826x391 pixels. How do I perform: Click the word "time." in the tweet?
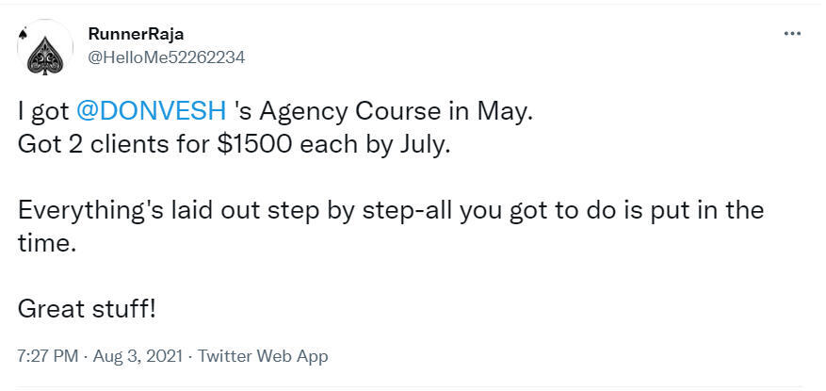point(42,242)
